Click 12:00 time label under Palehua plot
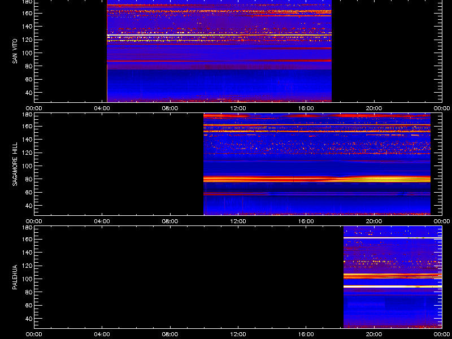 tap(238, 334)
